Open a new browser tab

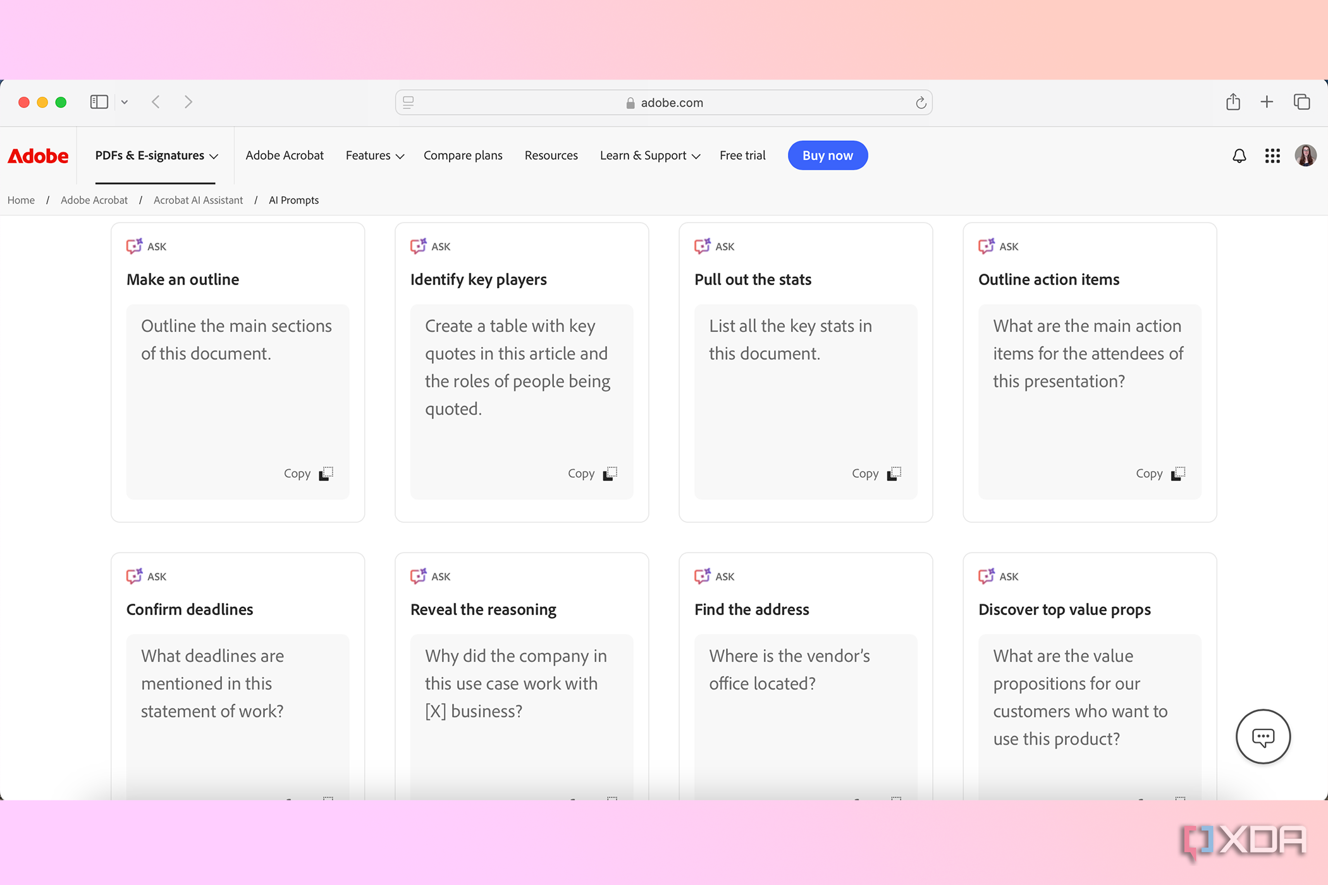point(1267,102)
